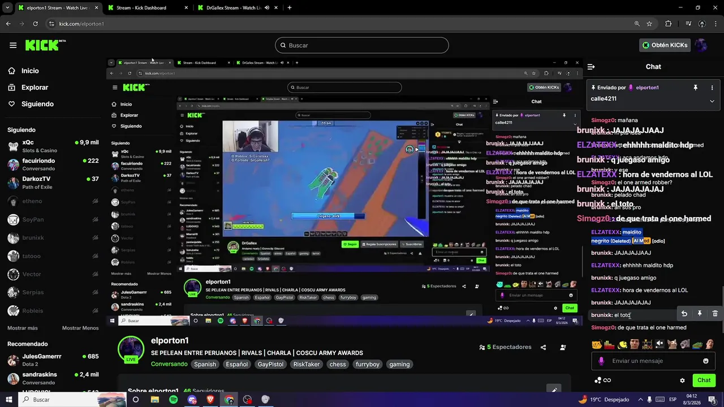This screenshot has width=724, height=407.
Task: Click the zoom magnifier in address bar
Action: (637, 24)
